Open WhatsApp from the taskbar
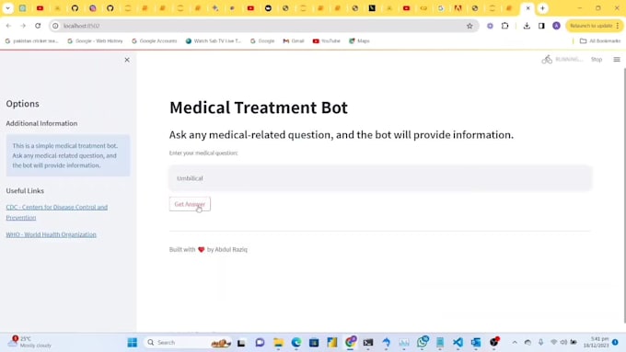This screenshot has height=352, width=626. [423, 343]
